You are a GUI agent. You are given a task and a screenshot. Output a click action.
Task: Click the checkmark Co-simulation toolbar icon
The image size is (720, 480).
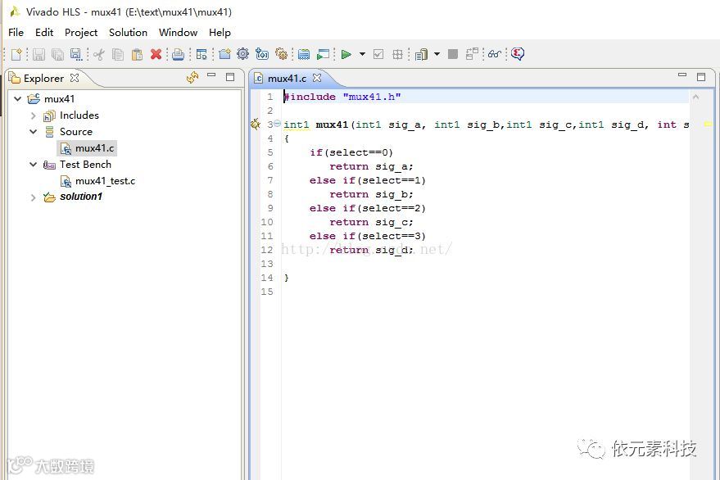click(x=378, y=54)
